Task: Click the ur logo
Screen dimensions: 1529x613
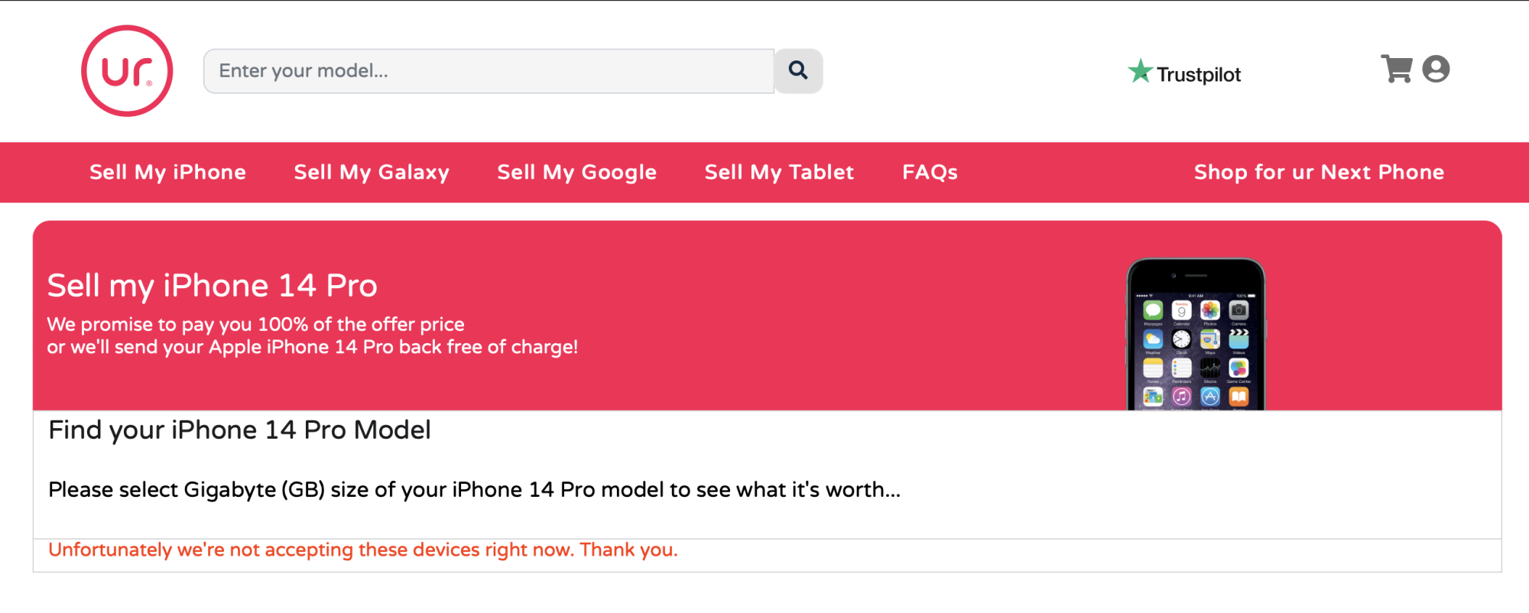Action: [x=127, y=71]
